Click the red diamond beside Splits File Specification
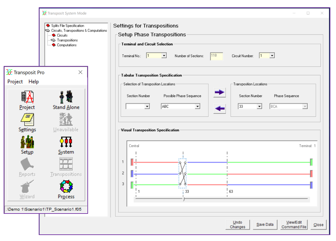336x241 pixels. click(x=48, y=26)
